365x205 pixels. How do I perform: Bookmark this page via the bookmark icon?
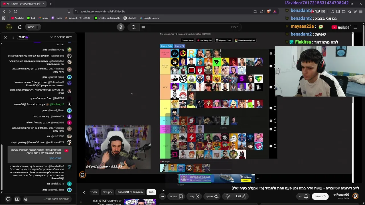pyautogui.click(x=69, y=11)
